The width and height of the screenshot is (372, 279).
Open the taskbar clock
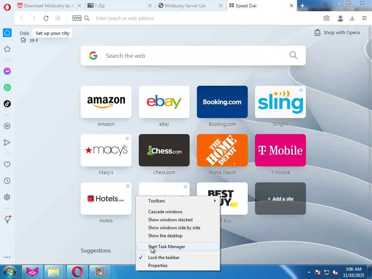pyautogui.click(x=353, y=272)
